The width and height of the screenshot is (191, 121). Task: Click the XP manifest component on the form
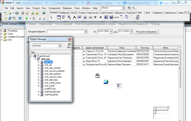click(x=97, y=76)
